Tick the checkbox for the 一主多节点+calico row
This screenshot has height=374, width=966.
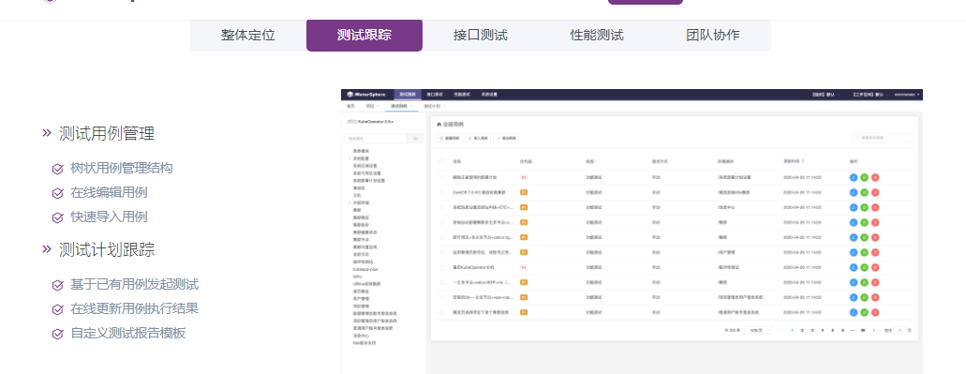[x=441, y=283]
